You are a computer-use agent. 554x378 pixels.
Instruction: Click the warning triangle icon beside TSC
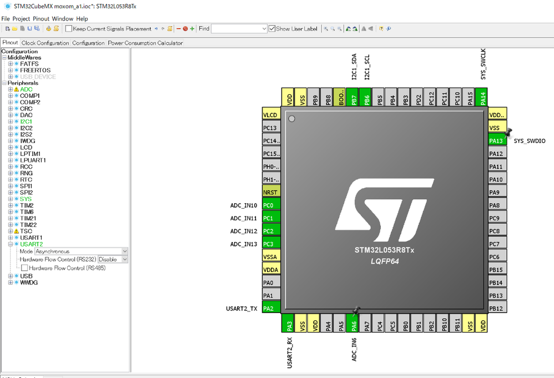[16, 231]
